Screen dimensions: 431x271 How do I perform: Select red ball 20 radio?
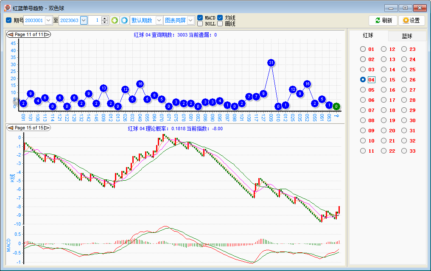pyautogui.click(x=384, y=130)
